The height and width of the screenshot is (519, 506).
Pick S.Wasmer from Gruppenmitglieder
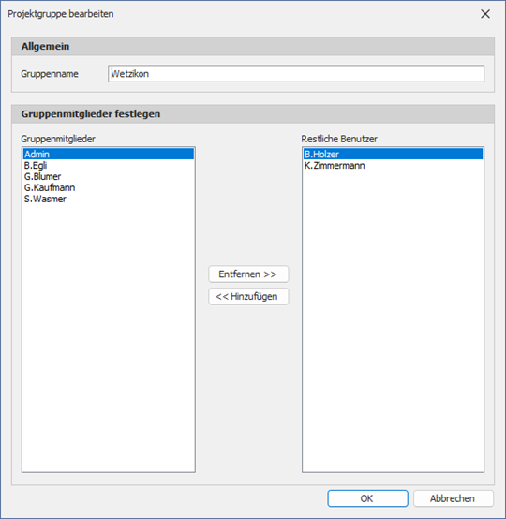pos(109,199)
